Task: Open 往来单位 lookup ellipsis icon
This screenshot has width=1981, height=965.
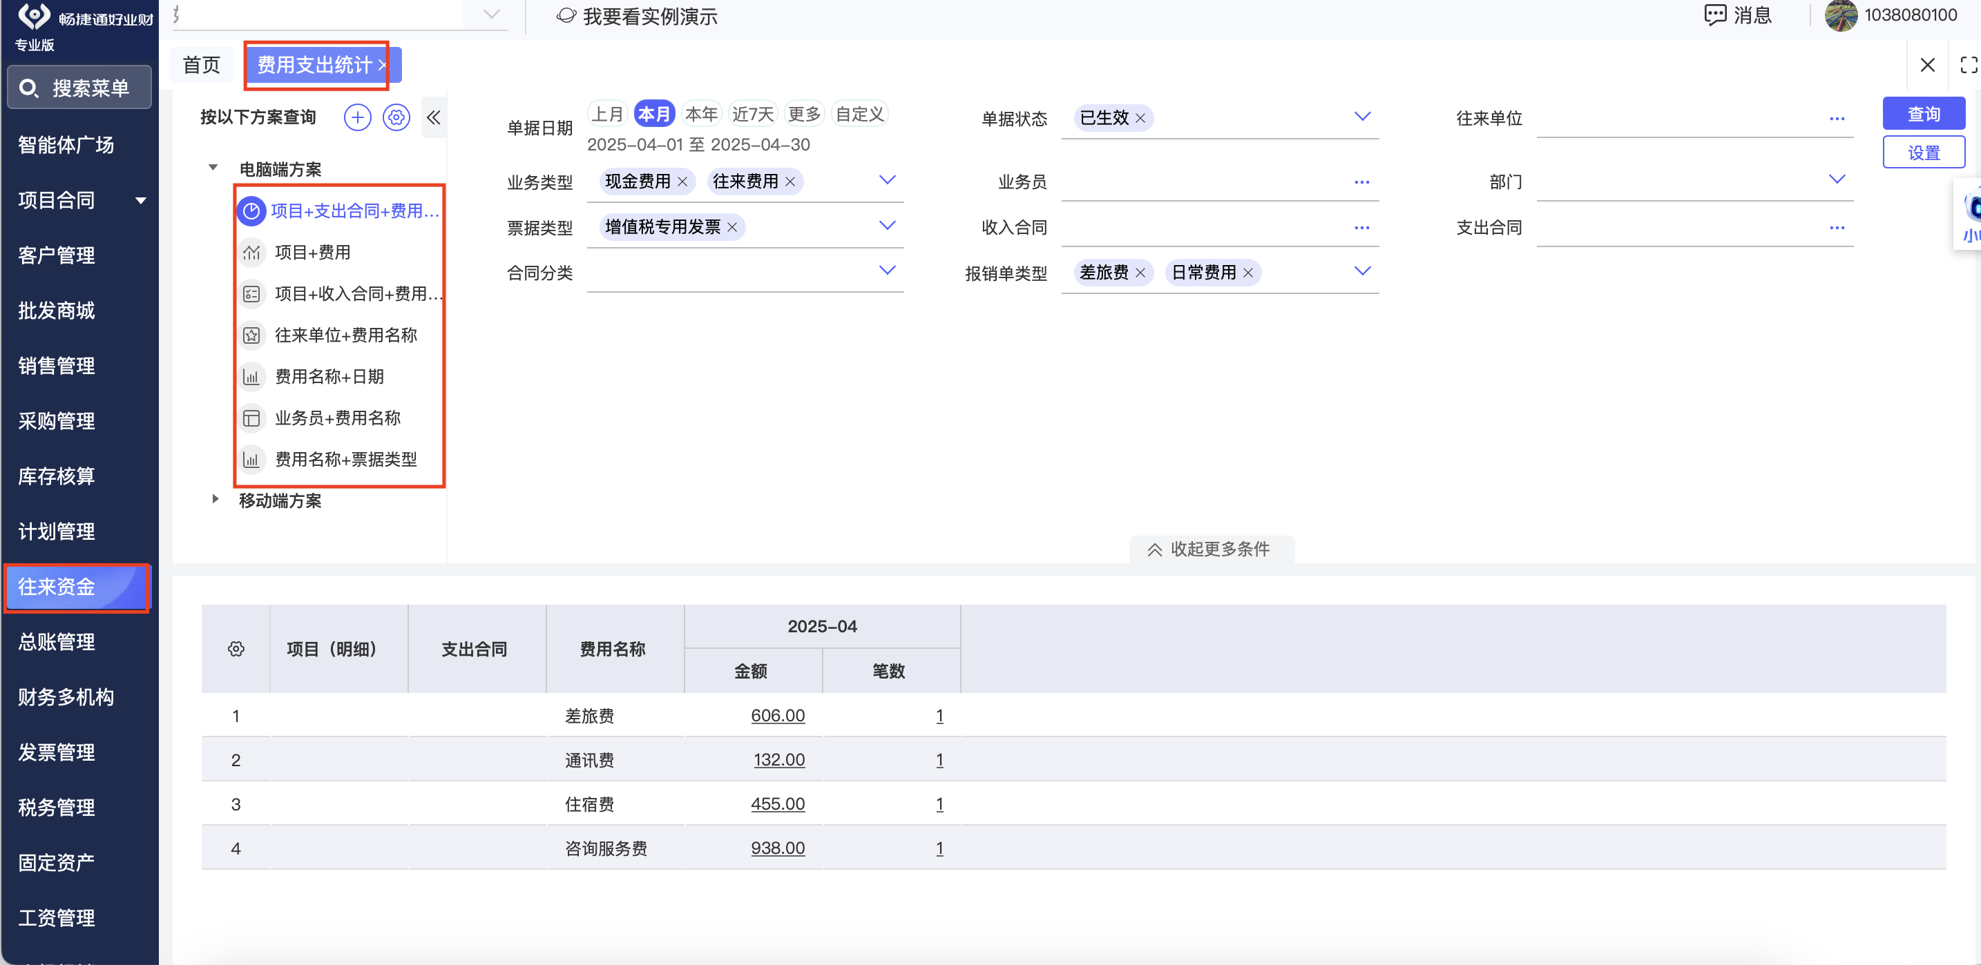Action: tap(1837, 119)
